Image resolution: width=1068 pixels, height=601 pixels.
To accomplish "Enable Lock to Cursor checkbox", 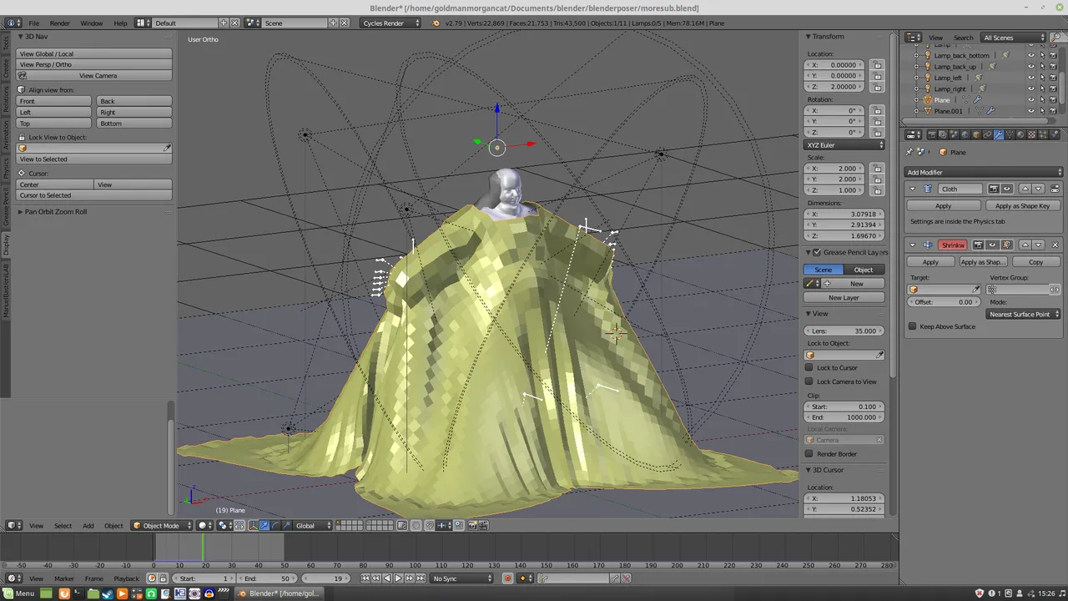I will [x=809, y=367].
